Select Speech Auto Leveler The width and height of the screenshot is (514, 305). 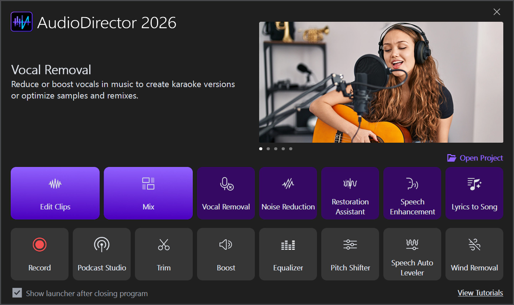click(412, 254)
